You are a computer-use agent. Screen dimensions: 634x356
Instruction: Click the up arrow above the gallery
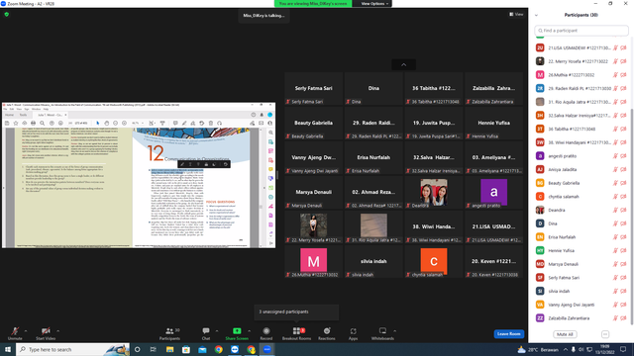tap(403, 64)
